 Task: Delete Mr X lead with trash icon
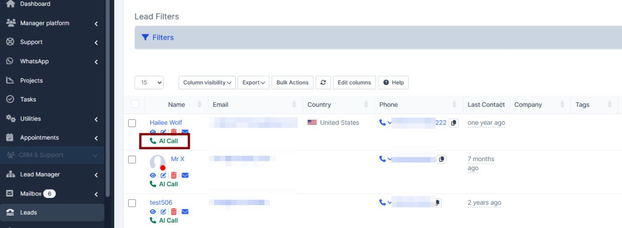pyautogui.click(x=174, y=175)
